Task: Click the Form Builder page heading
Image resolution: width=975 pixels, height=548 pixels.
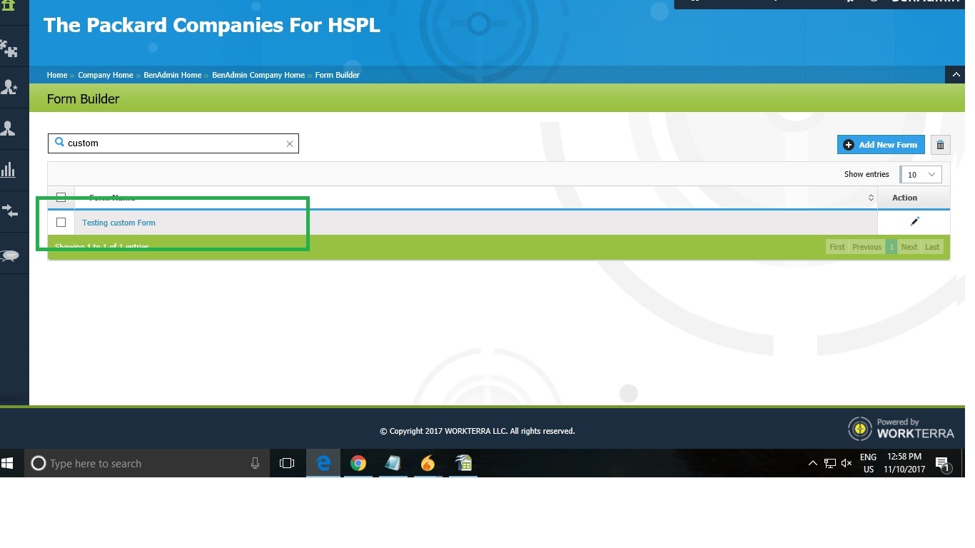Action: point(83,99)
